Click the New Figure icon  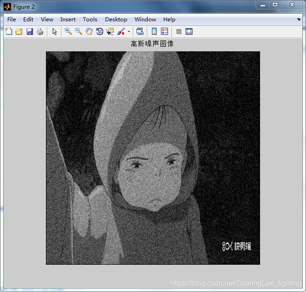coord(9,31)
